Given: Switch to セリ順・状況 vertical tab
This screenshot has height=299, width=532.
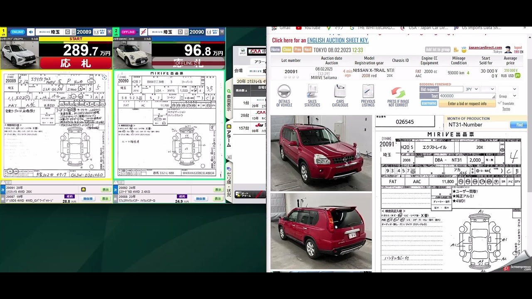Looking at the screenshot, I should tap(229, 181).
